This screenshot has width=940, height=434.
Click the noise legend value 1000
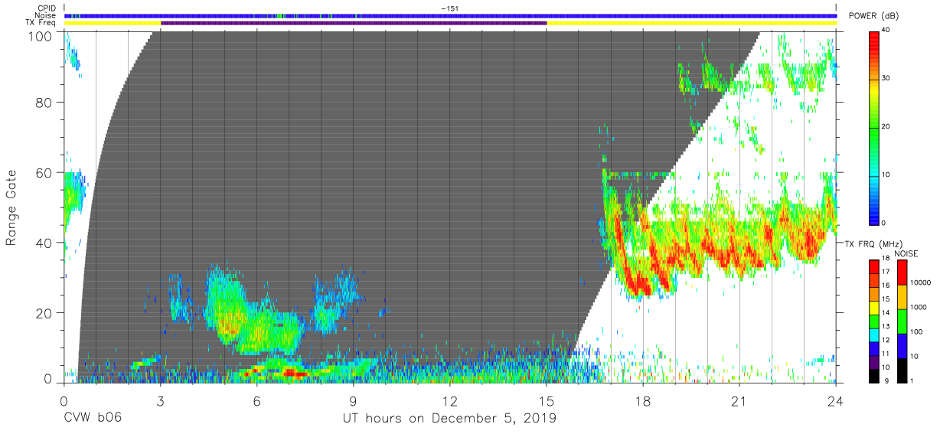coord(920,307)
